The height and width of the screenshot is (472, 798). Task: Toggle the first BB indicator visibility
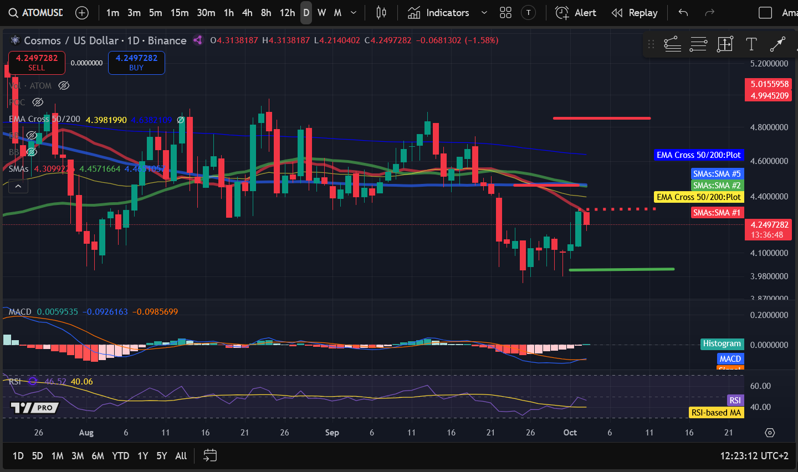[x=32, y=135]
